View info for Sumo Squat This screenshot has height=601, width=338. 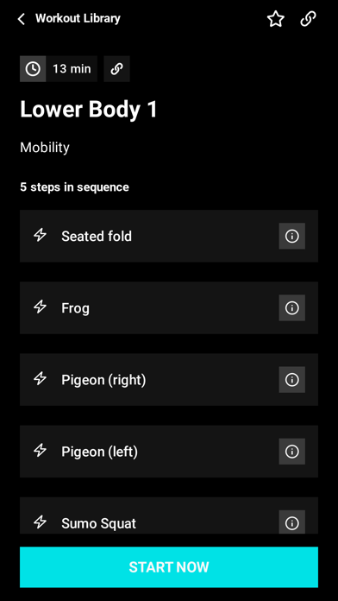pos(292,522)
